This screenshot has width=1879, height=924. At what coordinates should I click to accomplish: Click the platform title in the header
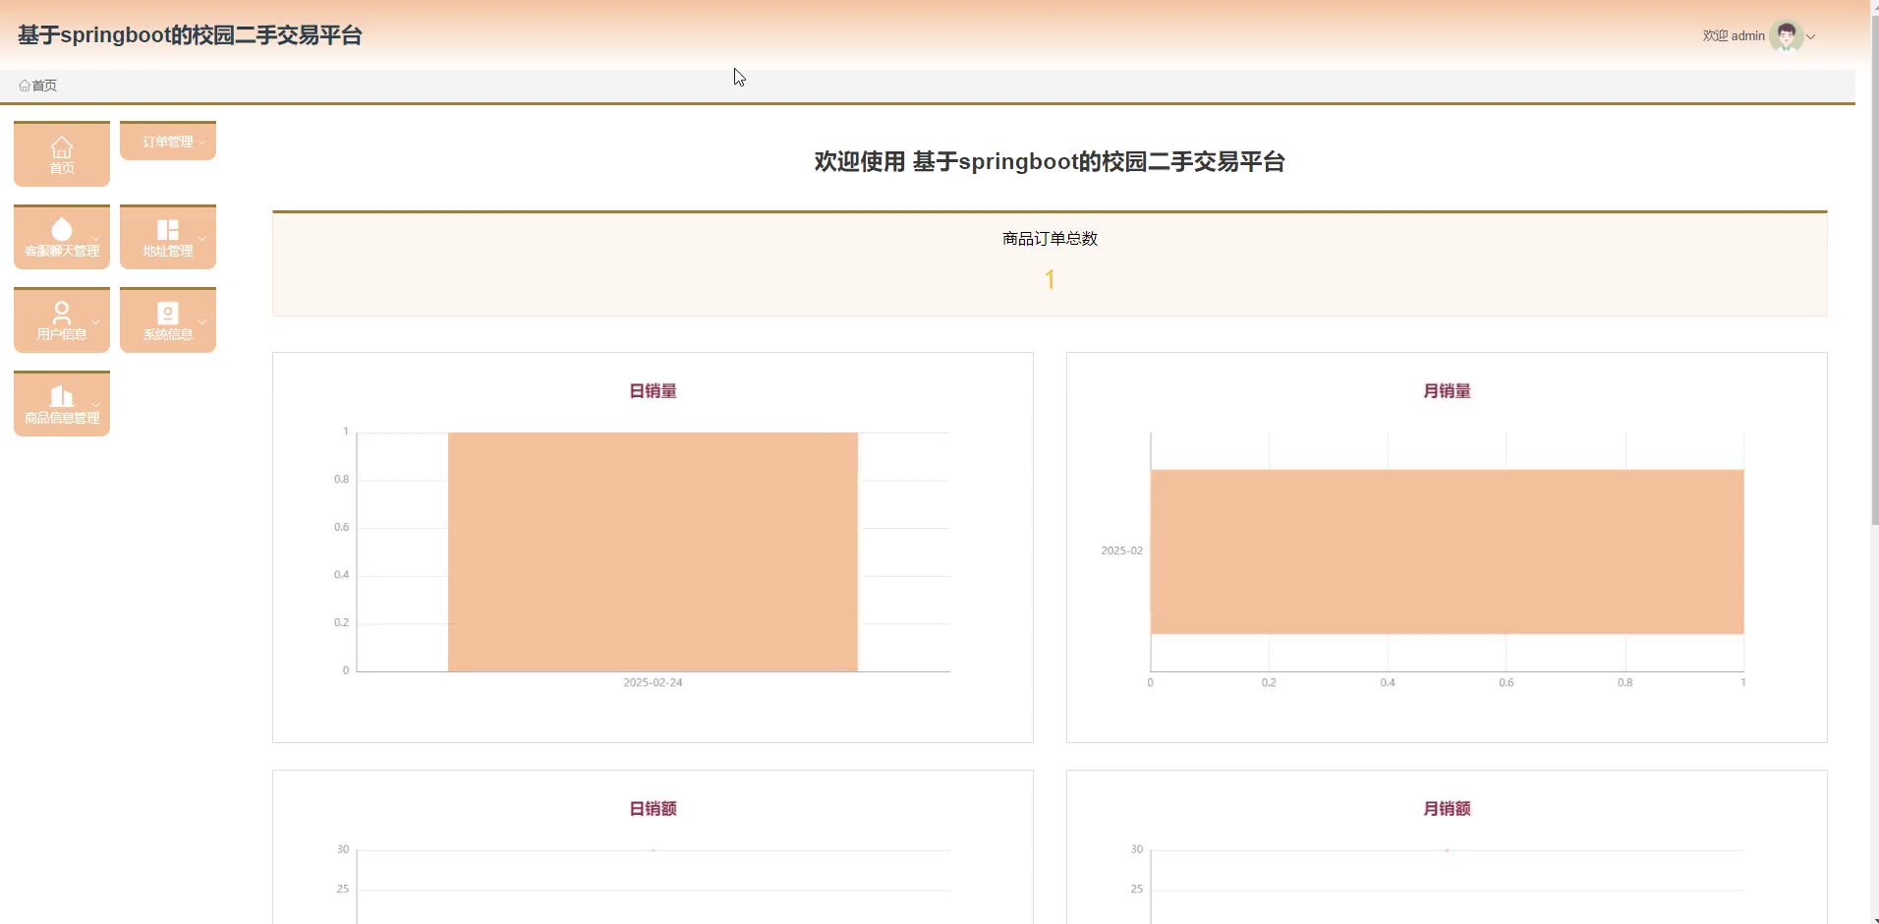[190, 35]
